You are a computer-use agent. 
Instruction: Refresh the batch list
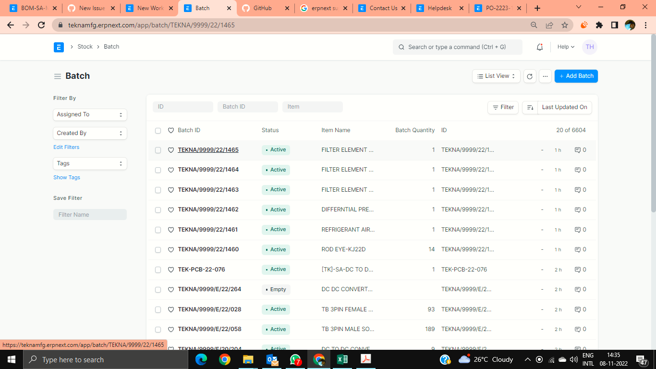[530, 76]
